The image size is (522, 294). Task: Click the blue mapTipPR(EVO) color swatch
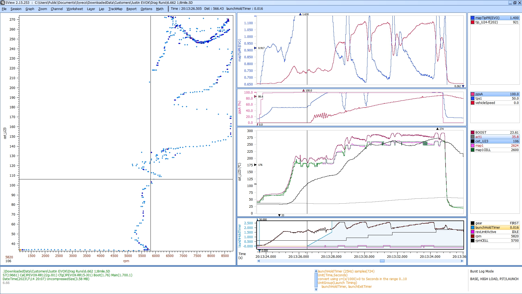coord(473,18)
